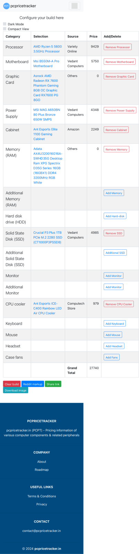Remove the Motherboard from build
Screen dimensions: 139x554
pyautogui.click(x=120, y=62)
